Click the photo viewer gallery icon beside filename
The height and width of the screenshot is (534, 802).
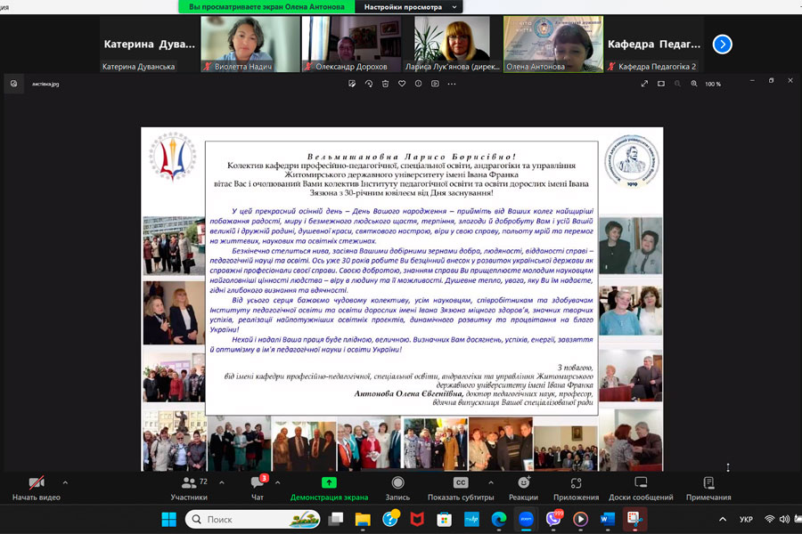click(13, 84)
